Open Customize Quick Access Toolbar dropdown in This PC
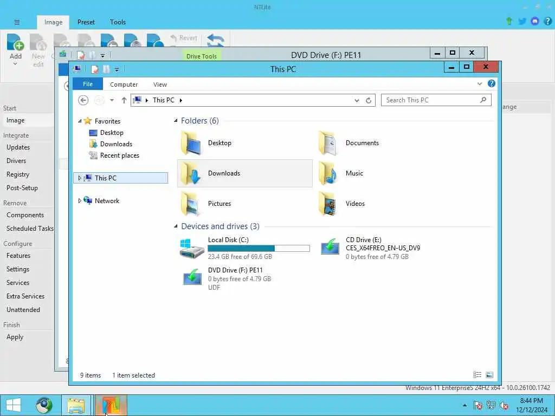The width and height of the screenshot is (555, 416). click(x=117, y=70)
